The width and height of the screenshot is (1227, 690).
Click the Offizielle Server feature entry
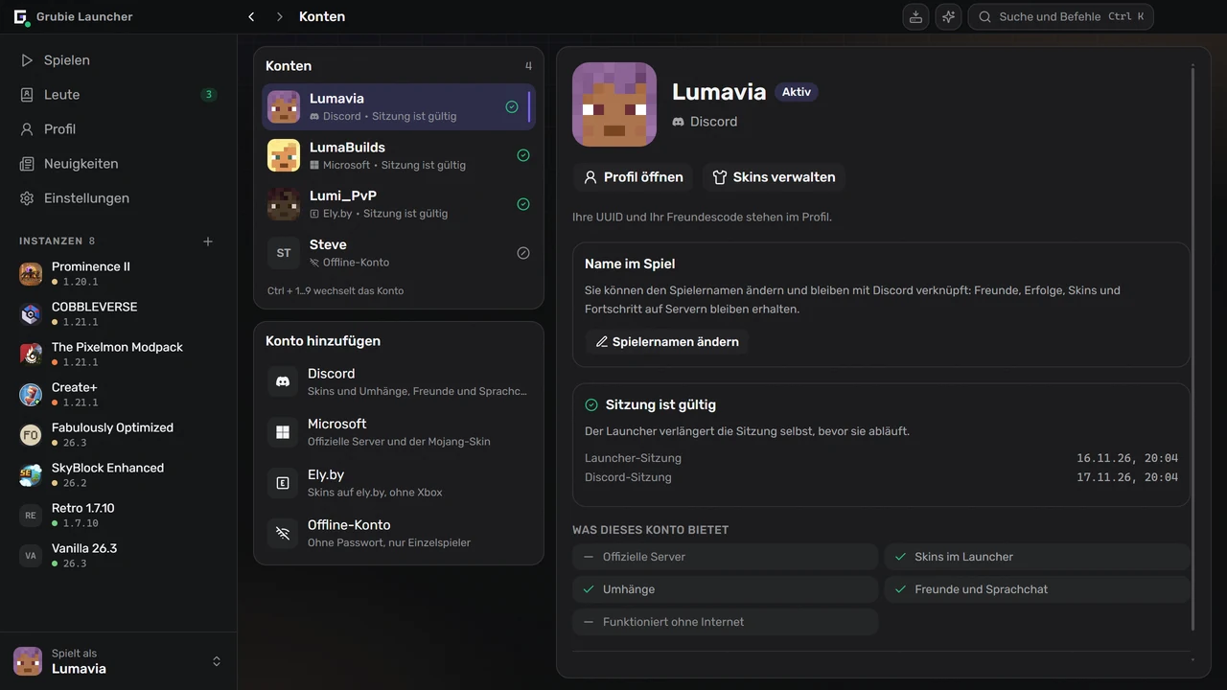click(x=726, y=557)
